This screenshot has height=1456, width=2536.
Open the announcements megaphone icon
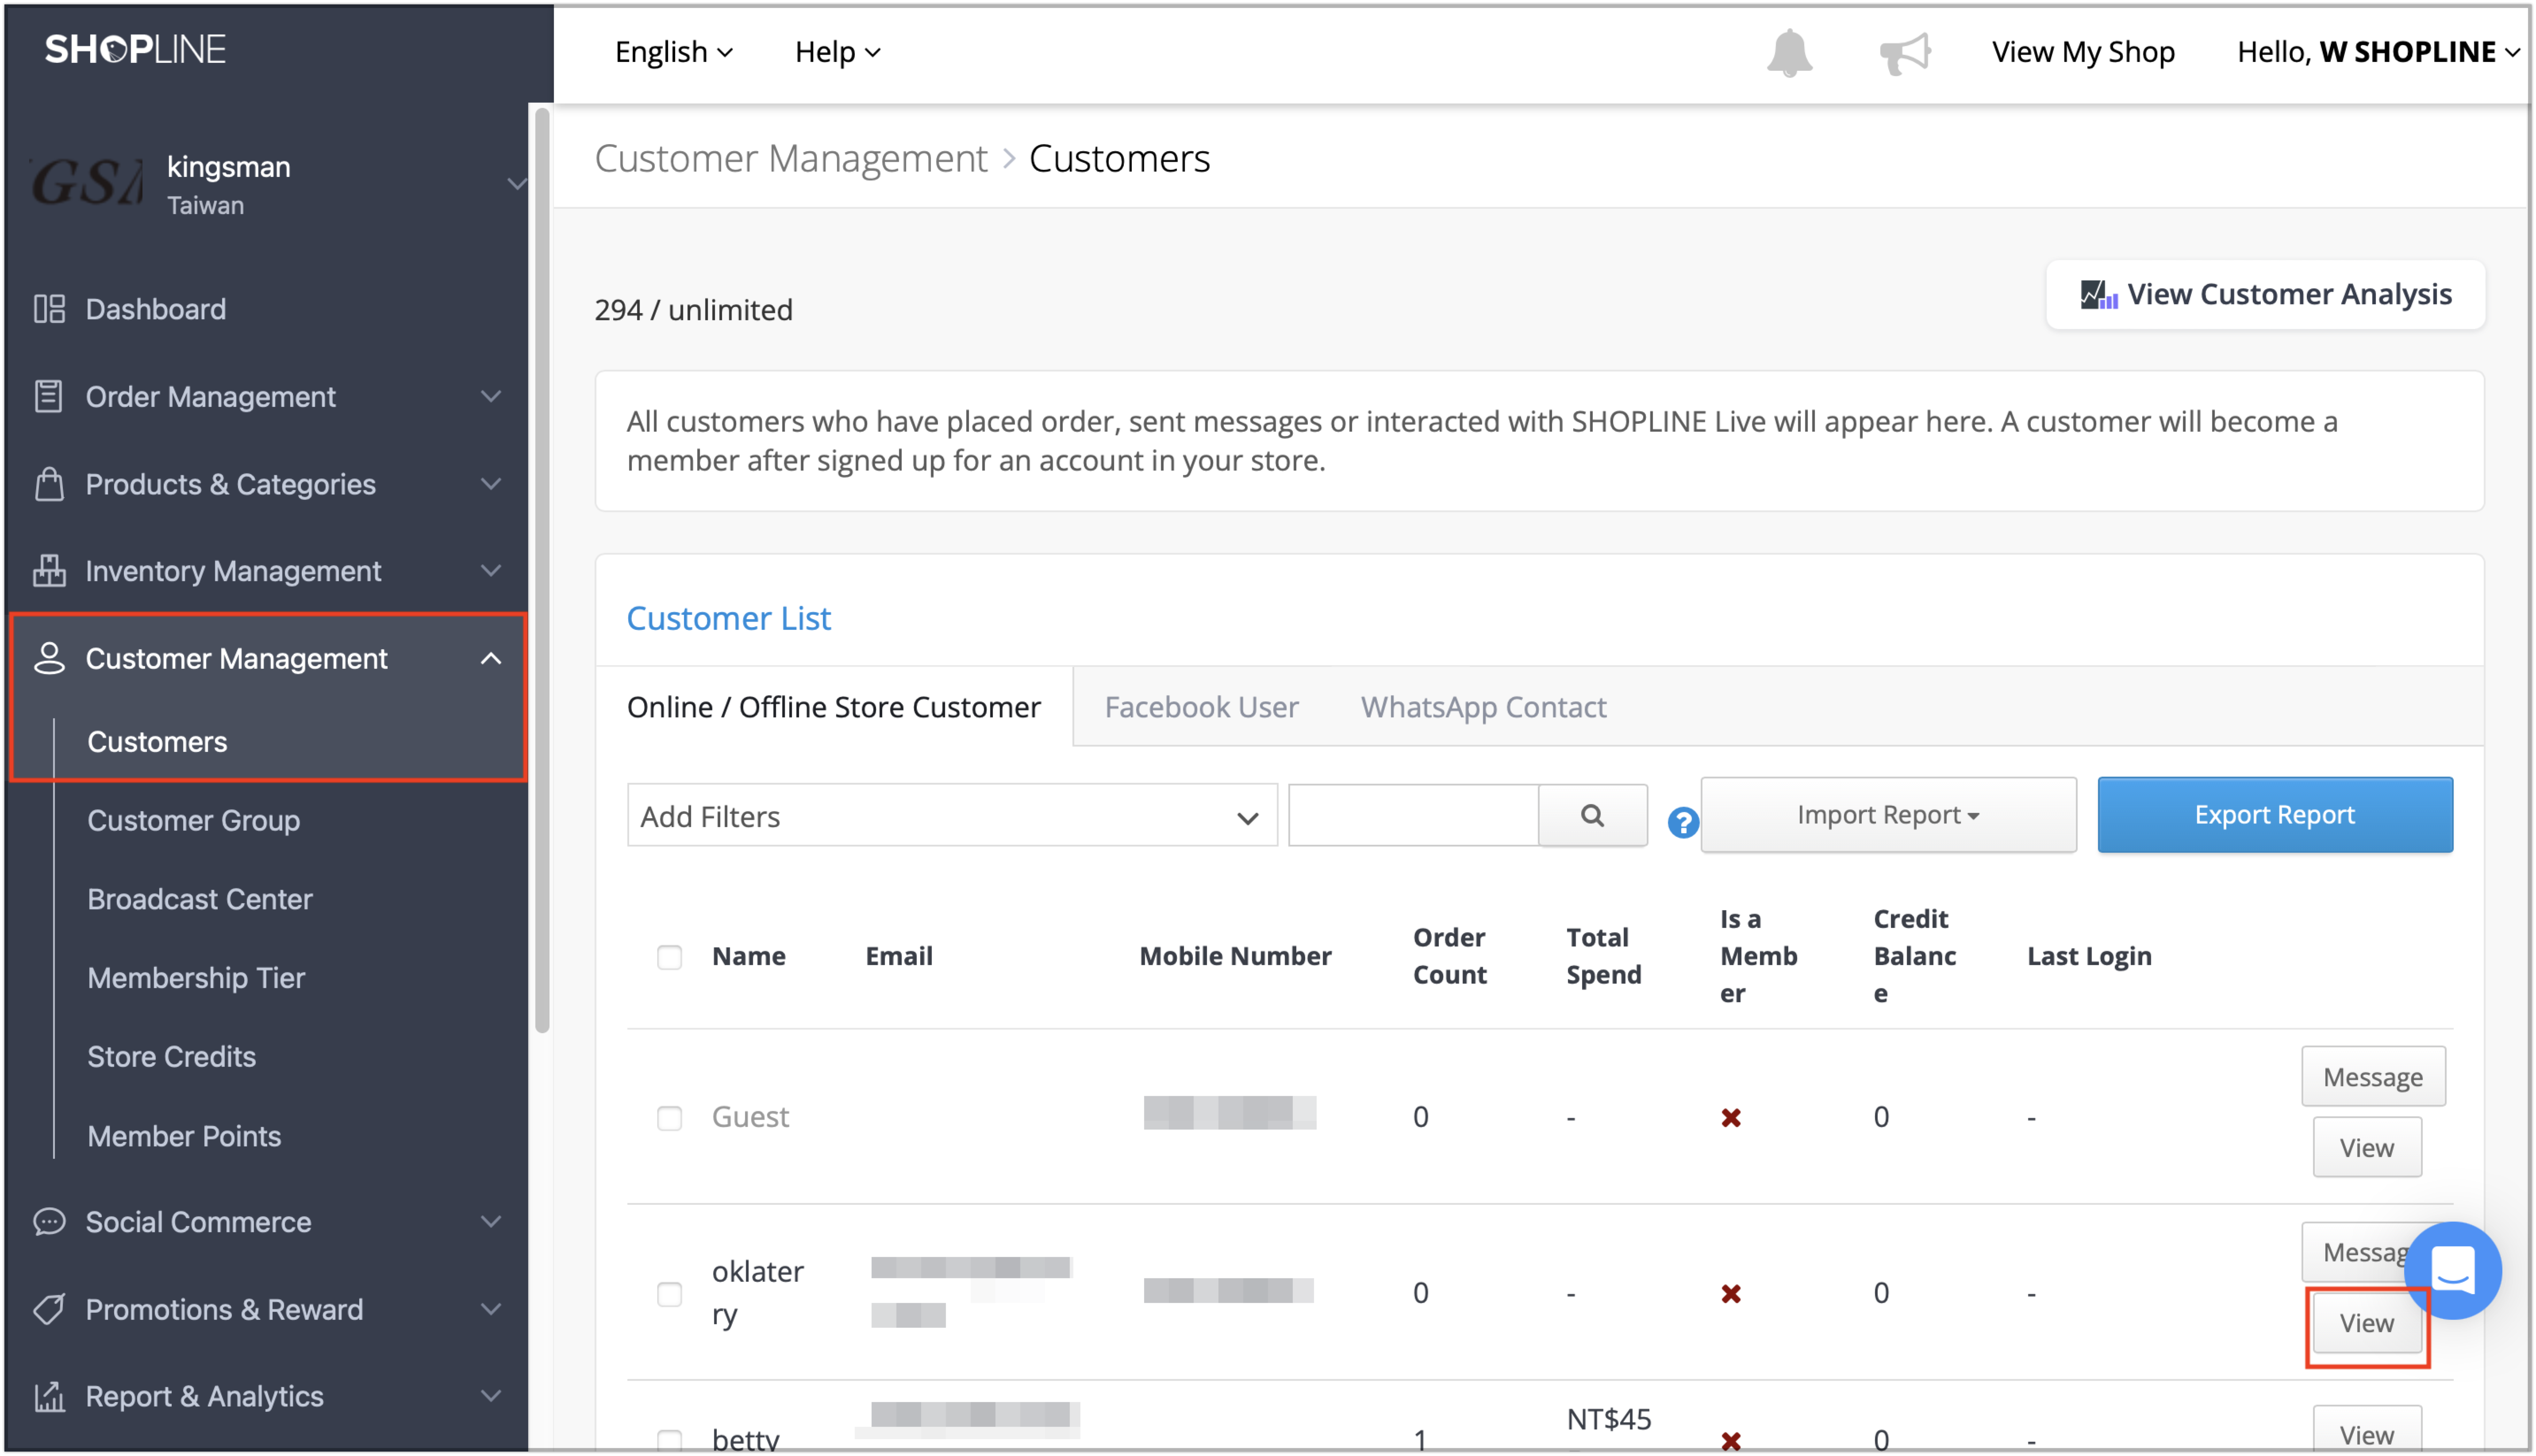click(1904, 52)
